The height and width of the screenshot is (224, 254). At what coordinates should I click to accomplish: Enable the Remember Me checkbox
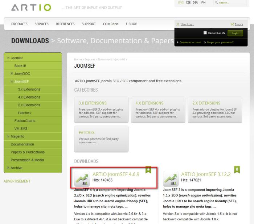coord(205,33)
